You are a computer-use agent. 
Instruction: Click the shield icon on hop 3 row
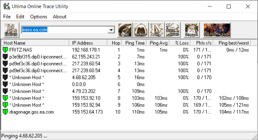5,64
